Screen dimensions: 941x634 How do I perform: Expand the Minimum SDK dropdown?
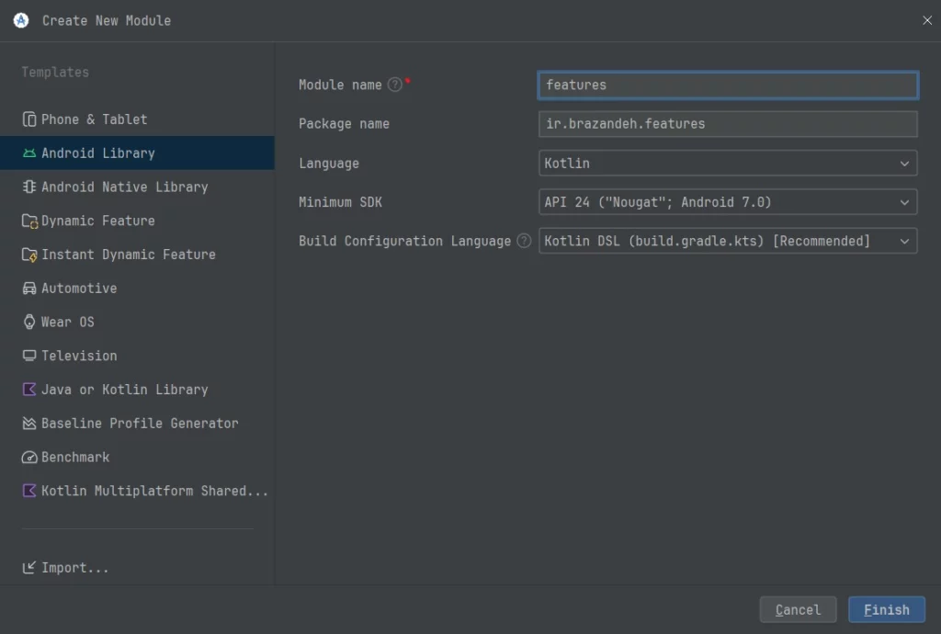point(727,202)
